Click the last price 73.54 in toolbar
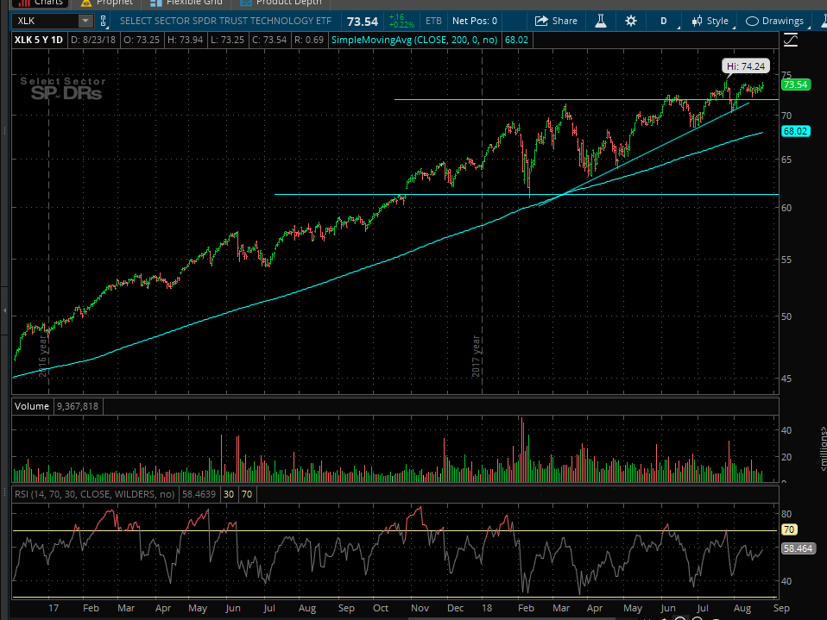The height and width of the screenshot is (620, 827). 363,22
